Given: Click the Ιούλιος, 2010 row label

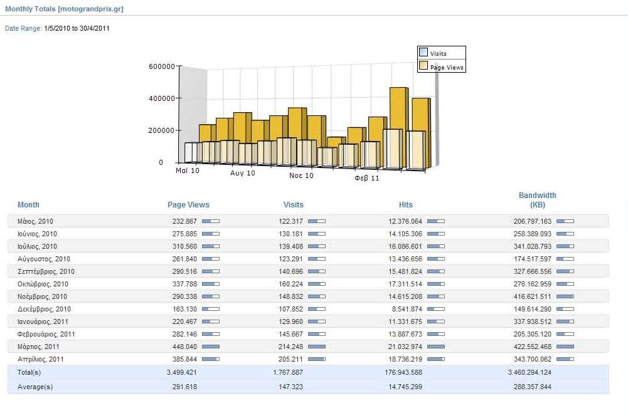Looking at the screenshot, I should click(x=37, y=246).
